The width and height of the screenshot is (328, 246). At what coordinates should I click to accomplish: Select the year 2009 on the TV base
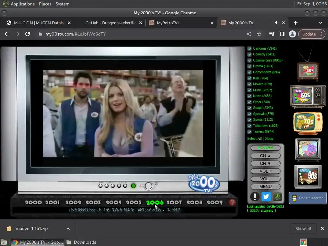(x=215, y=202)
